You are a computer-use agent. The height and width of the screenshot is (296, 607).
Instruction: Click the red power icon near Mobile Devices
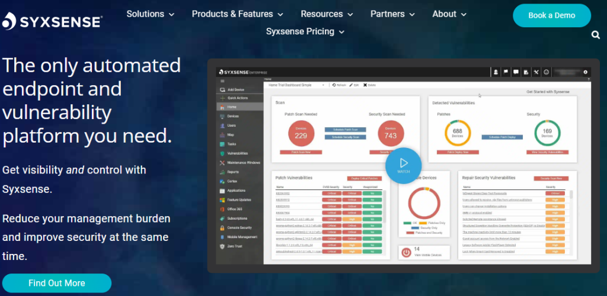pos(406,252)
